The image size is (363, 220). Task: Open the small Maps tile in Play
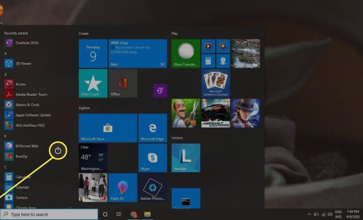click(x=223, y=61)
